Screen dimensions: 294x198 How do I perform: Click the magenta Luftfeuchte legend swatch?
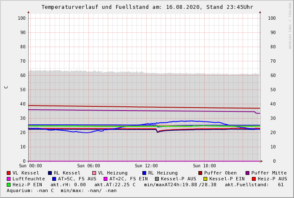tap(8, 179)
